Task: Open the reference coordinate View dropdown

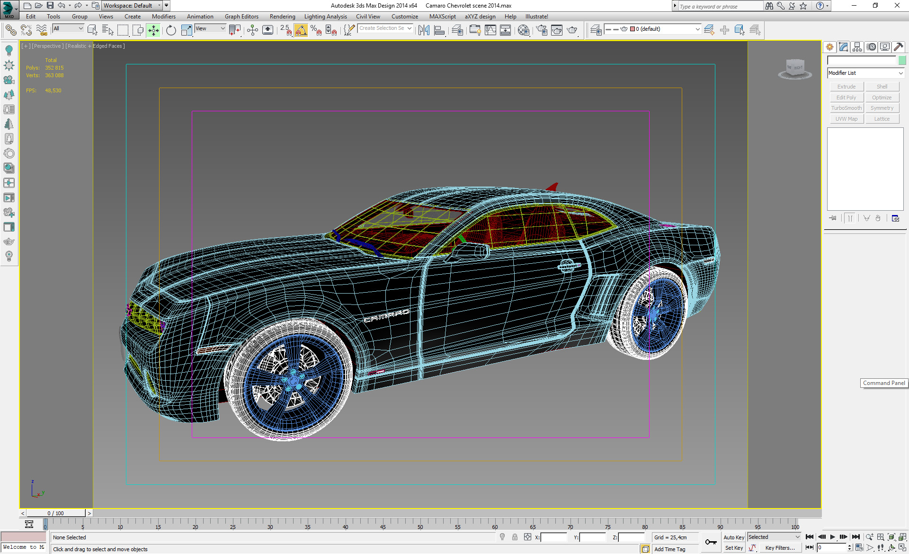Action: tap(211, 28)
